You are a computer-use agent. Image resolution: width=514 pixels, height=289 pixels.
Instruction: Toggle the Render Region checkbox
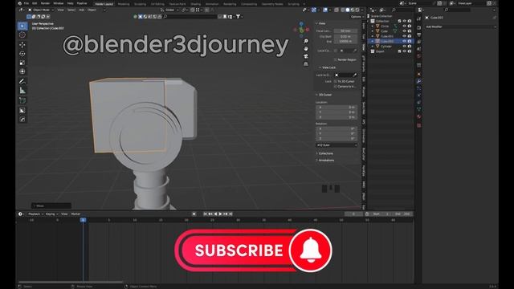336,59
